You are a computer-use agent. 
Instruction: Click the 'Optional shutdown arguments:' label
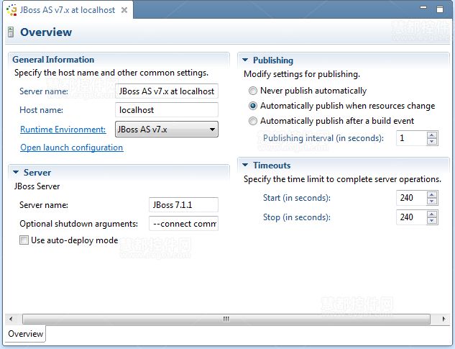tap(78, 224)
